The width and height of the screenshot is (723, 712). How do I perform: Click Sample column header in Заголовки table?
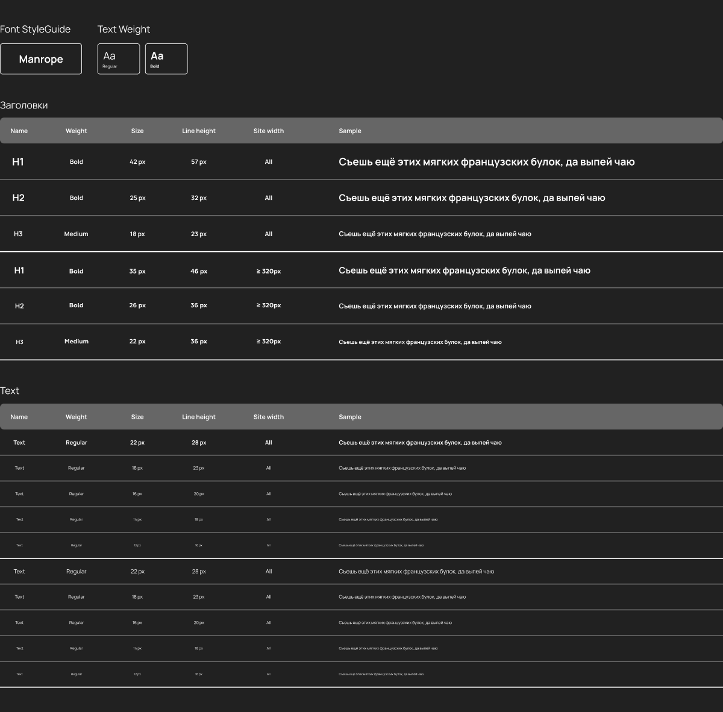(x=349, y=131)
